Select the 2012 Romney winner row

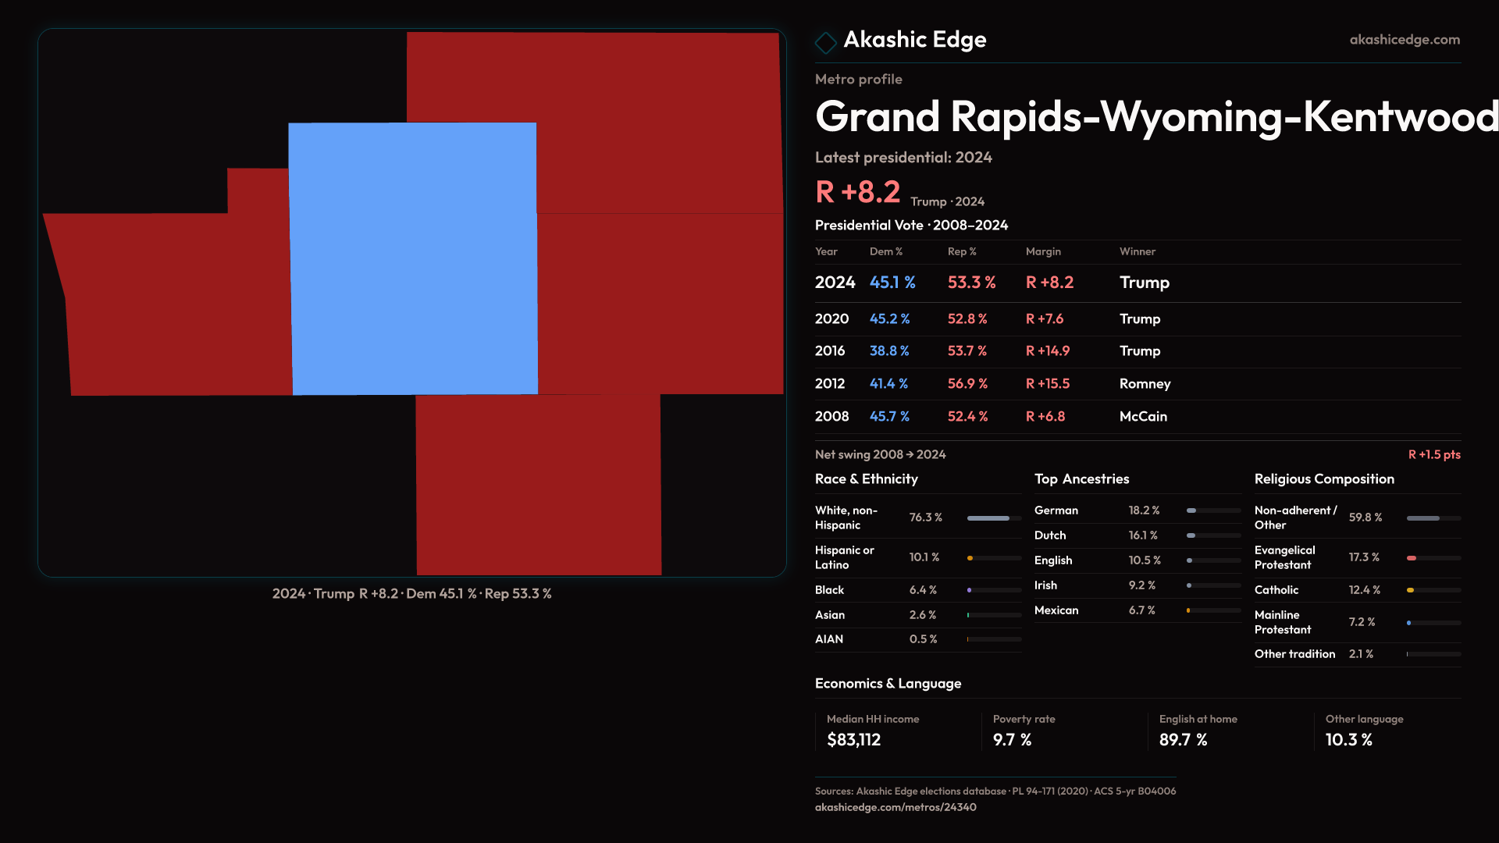(x=1137, y=384)
